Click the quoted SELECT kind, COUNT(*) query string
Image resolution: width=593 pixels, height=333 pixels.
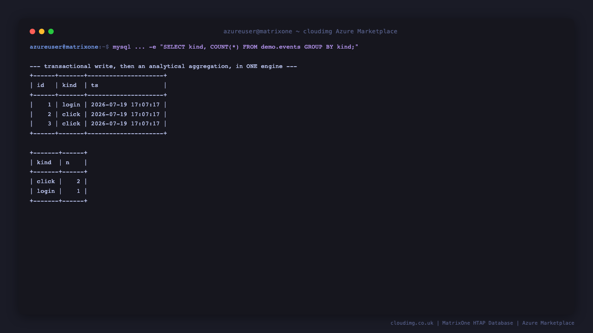[x=259, y=47]
